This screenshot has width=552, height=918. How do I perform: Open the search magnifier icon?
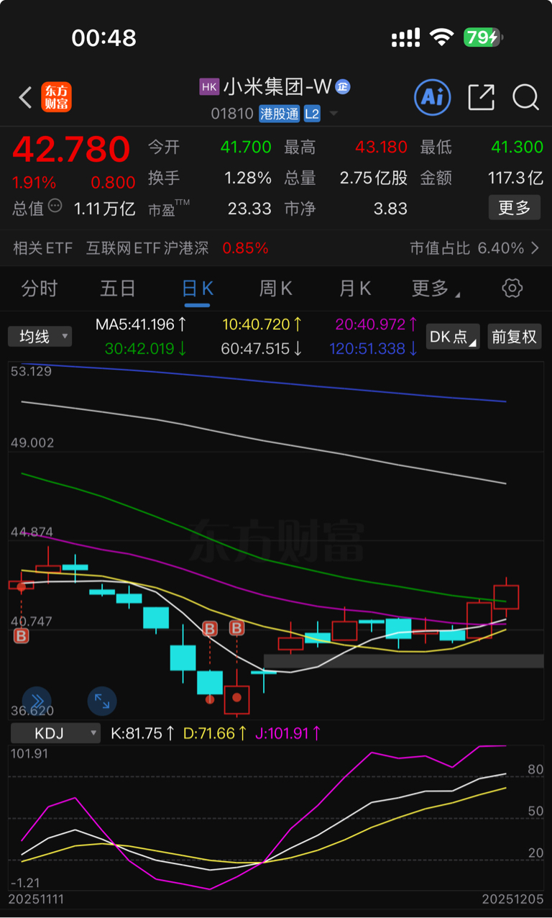[525, 97]
